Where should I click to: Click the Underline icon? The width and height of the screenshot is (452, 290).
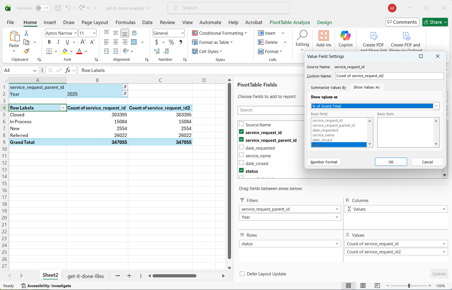coord(67,42)
